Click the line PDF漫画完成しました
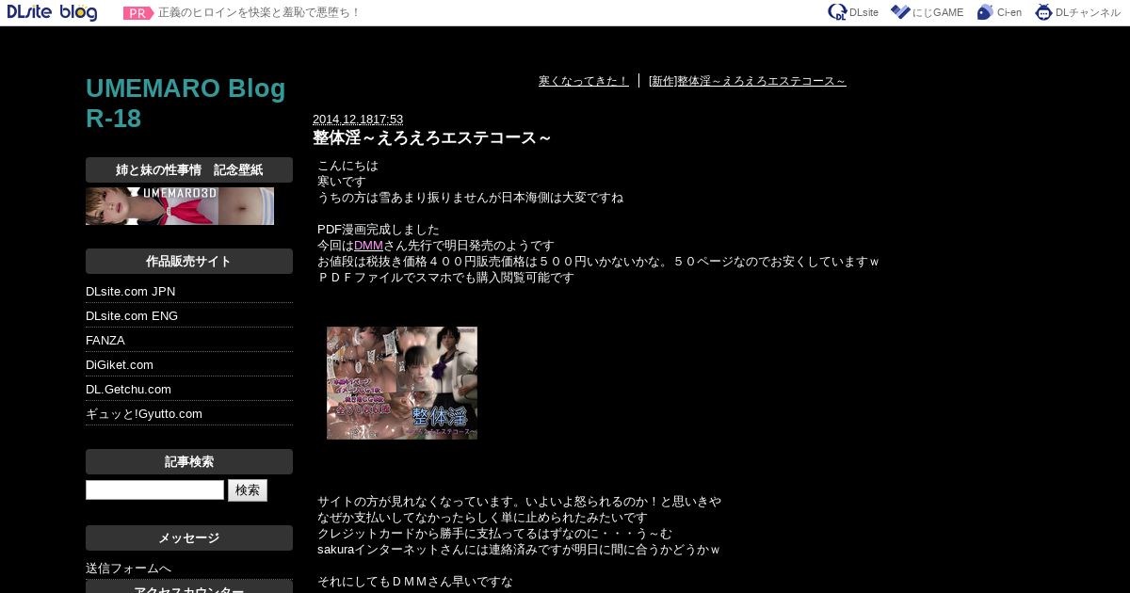Viewport: 1130px width, 593px height. tap(379, 230)
